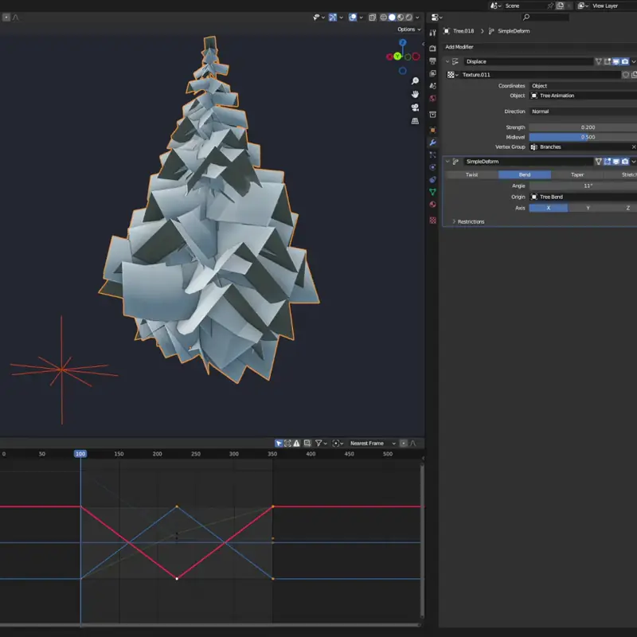Collapse the Displace modifier panel
637x637 pixels.
pyautogui.click(x=447, y=61)
